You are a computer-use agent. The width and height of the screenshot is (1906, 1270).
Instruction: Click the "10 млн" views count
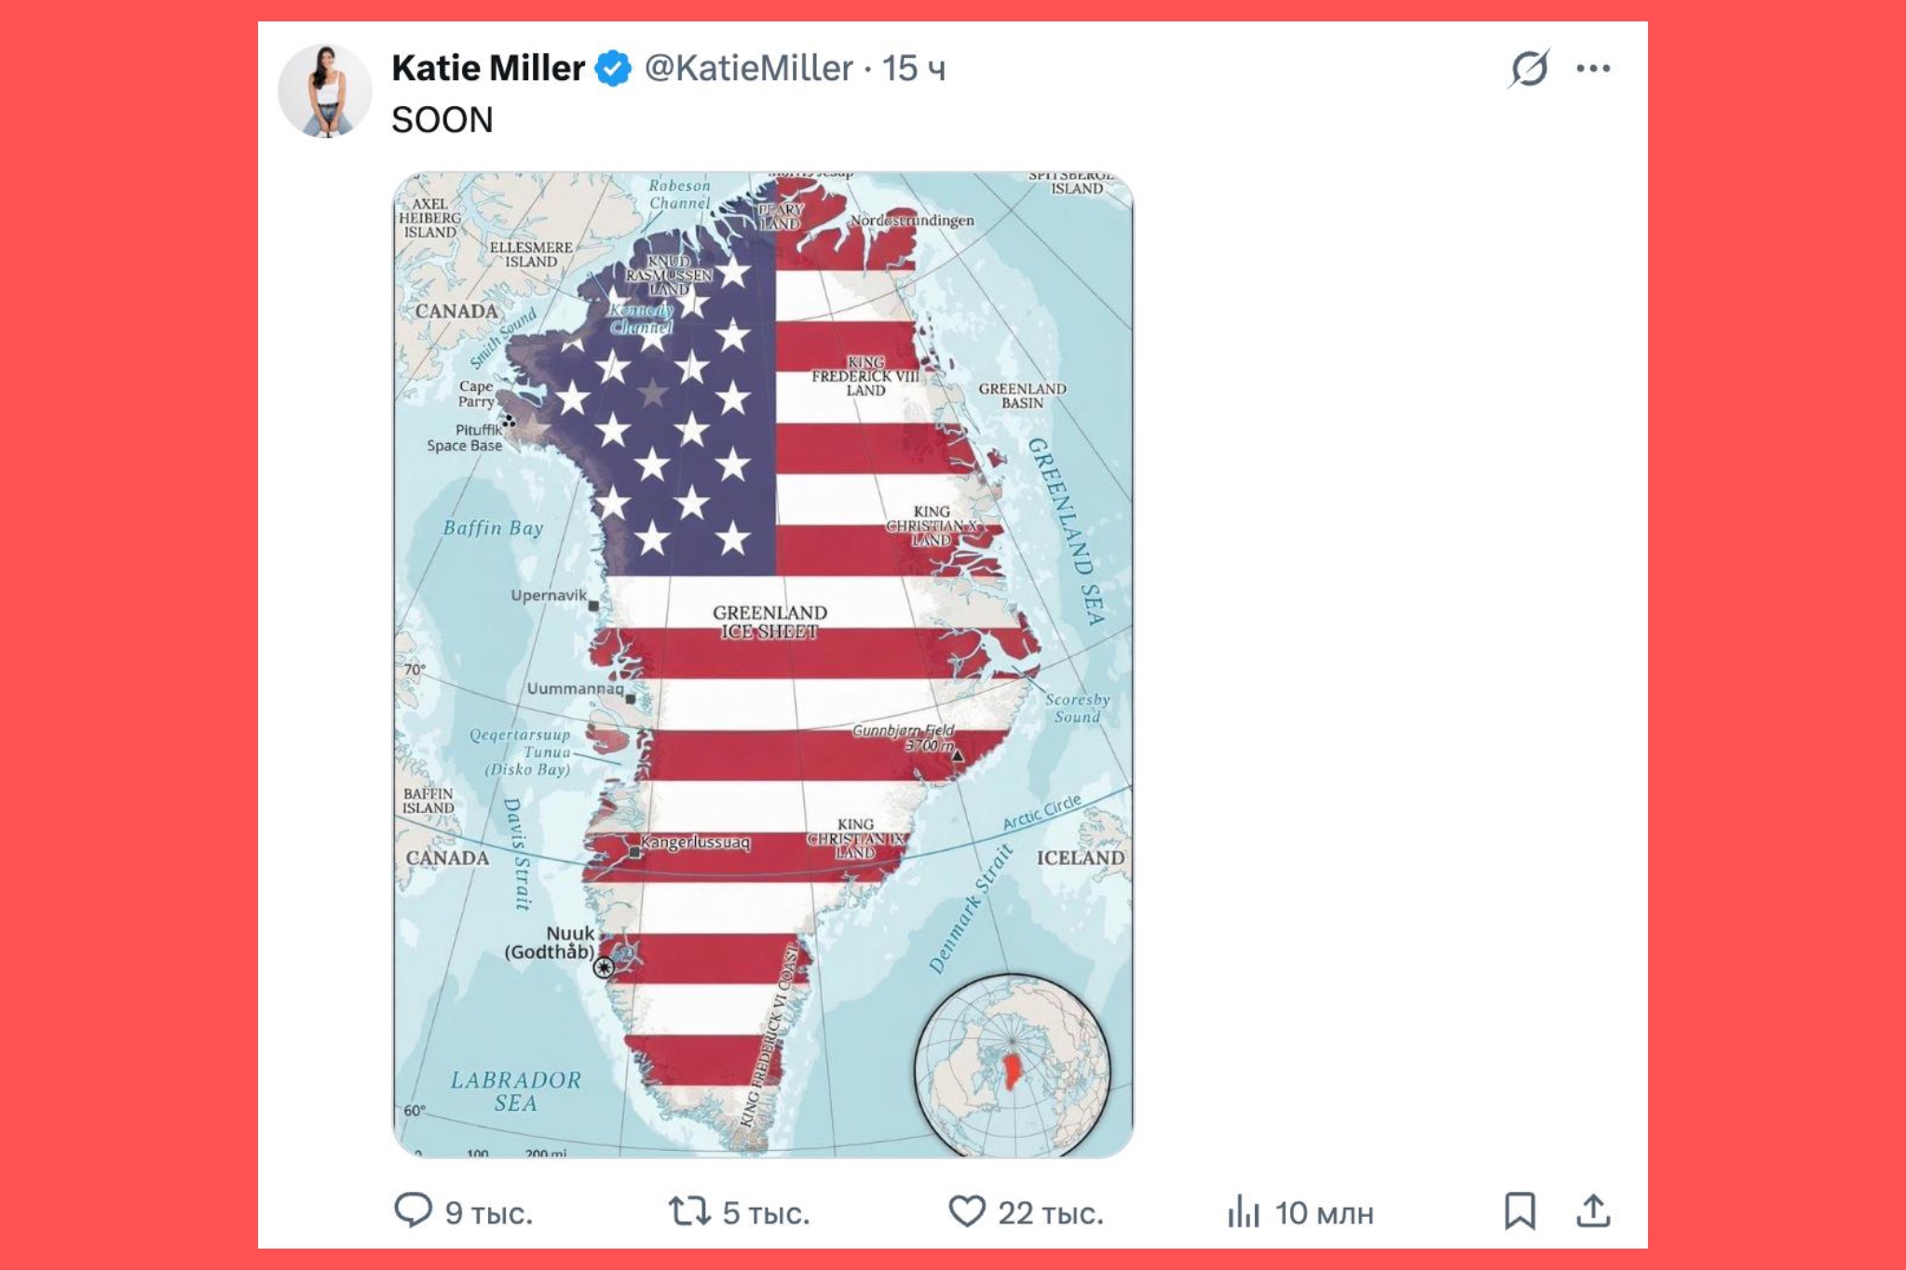[1324, 1213]
